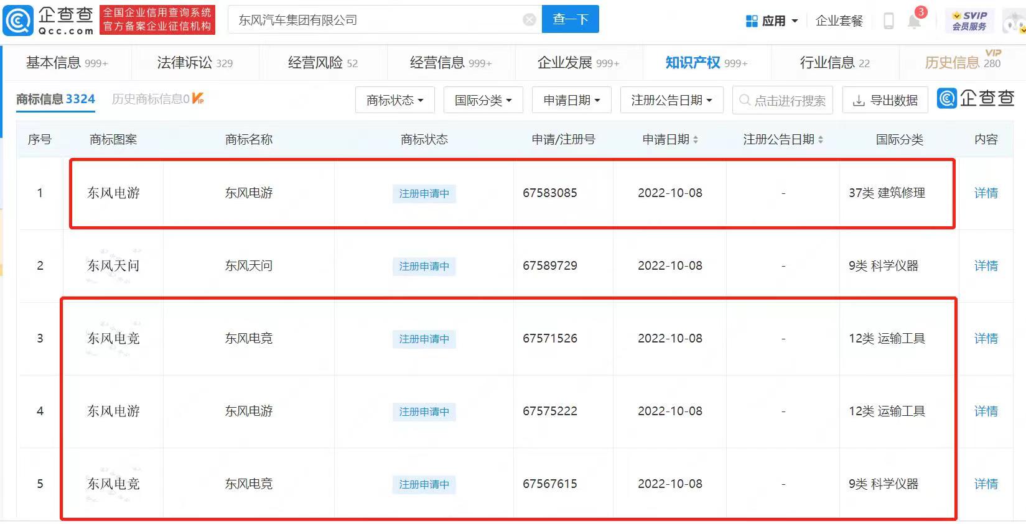Open the 东风电竞 trademark image in row 3
The image size is (1026, 524).
click(x=113, y=339)
